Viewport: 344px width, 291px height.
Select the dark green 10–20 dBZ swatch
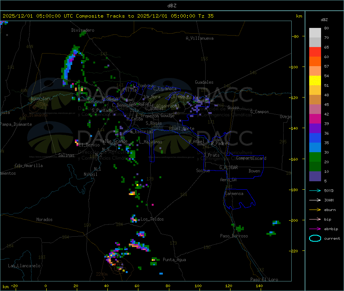click(x=315, y=167)
